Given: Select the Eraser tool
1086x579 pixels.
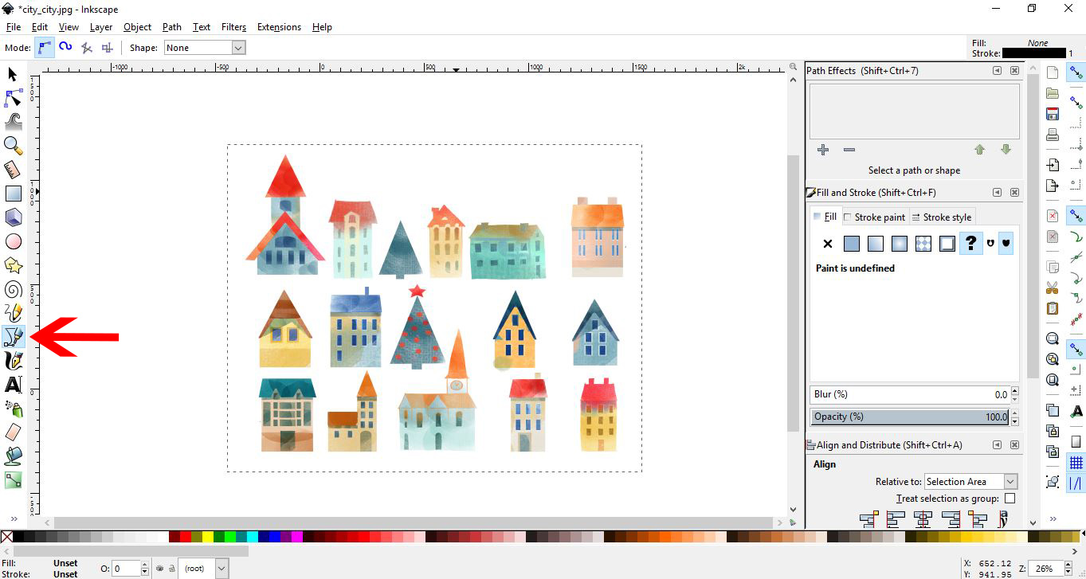Looking at the screenshot, I should (13, 432).
